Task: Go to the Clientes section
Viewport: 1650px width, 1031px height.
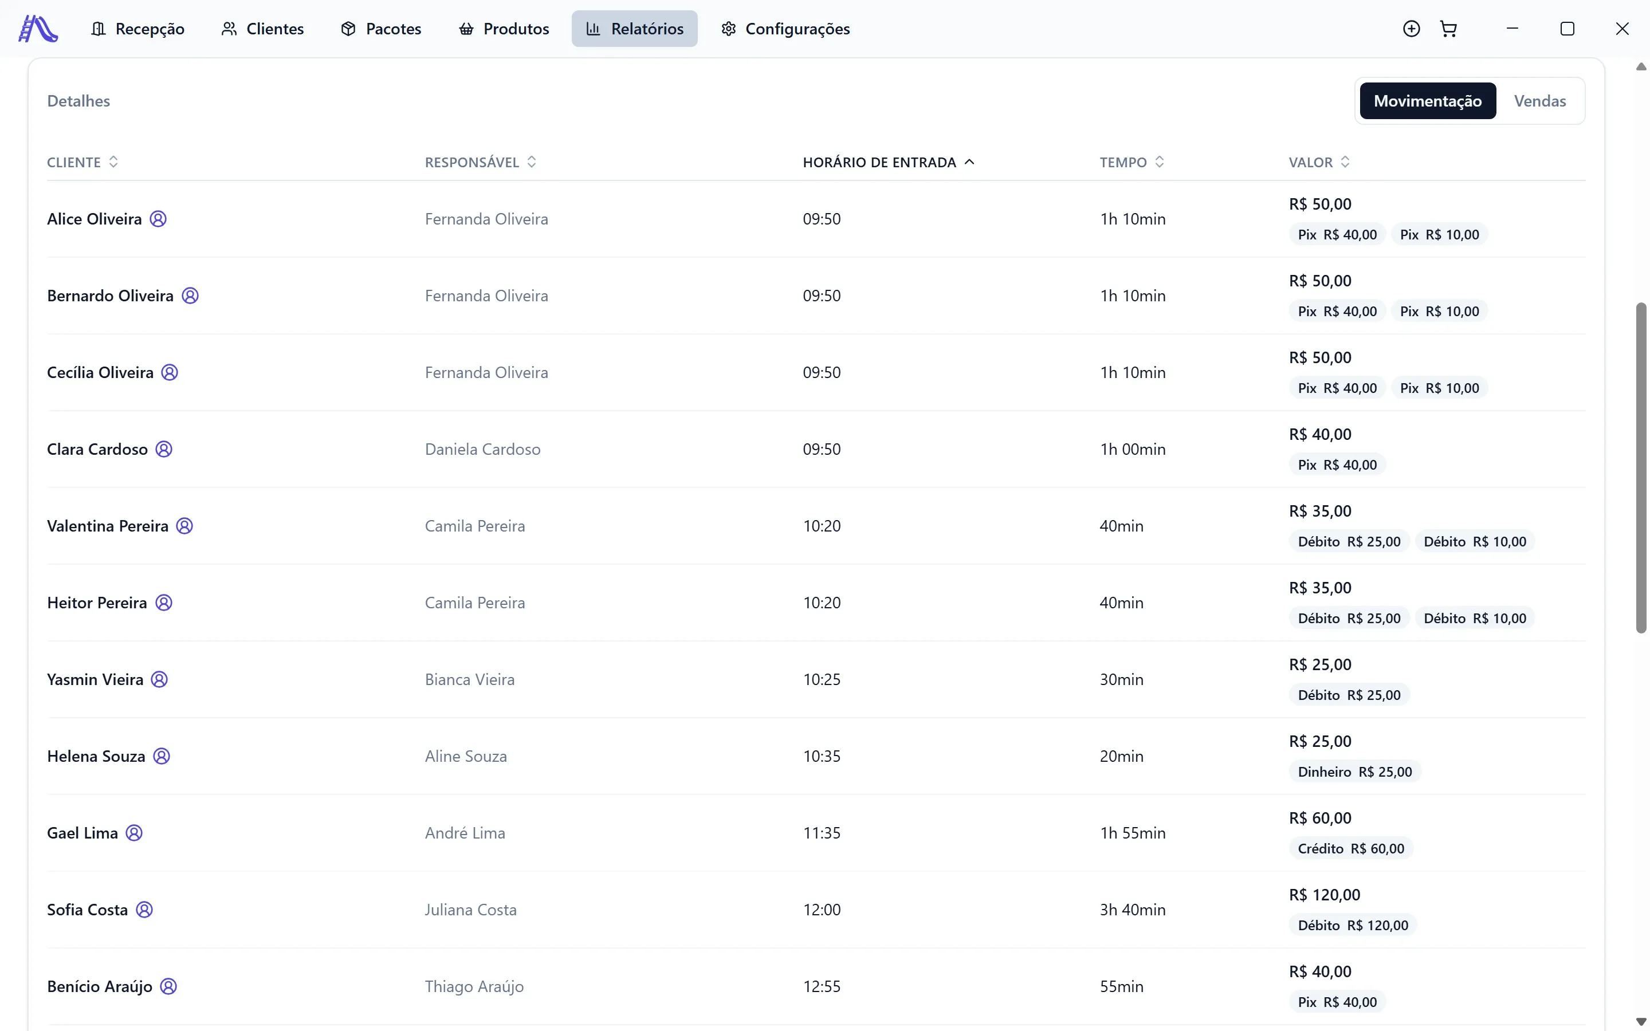Action: coord(262,29)
